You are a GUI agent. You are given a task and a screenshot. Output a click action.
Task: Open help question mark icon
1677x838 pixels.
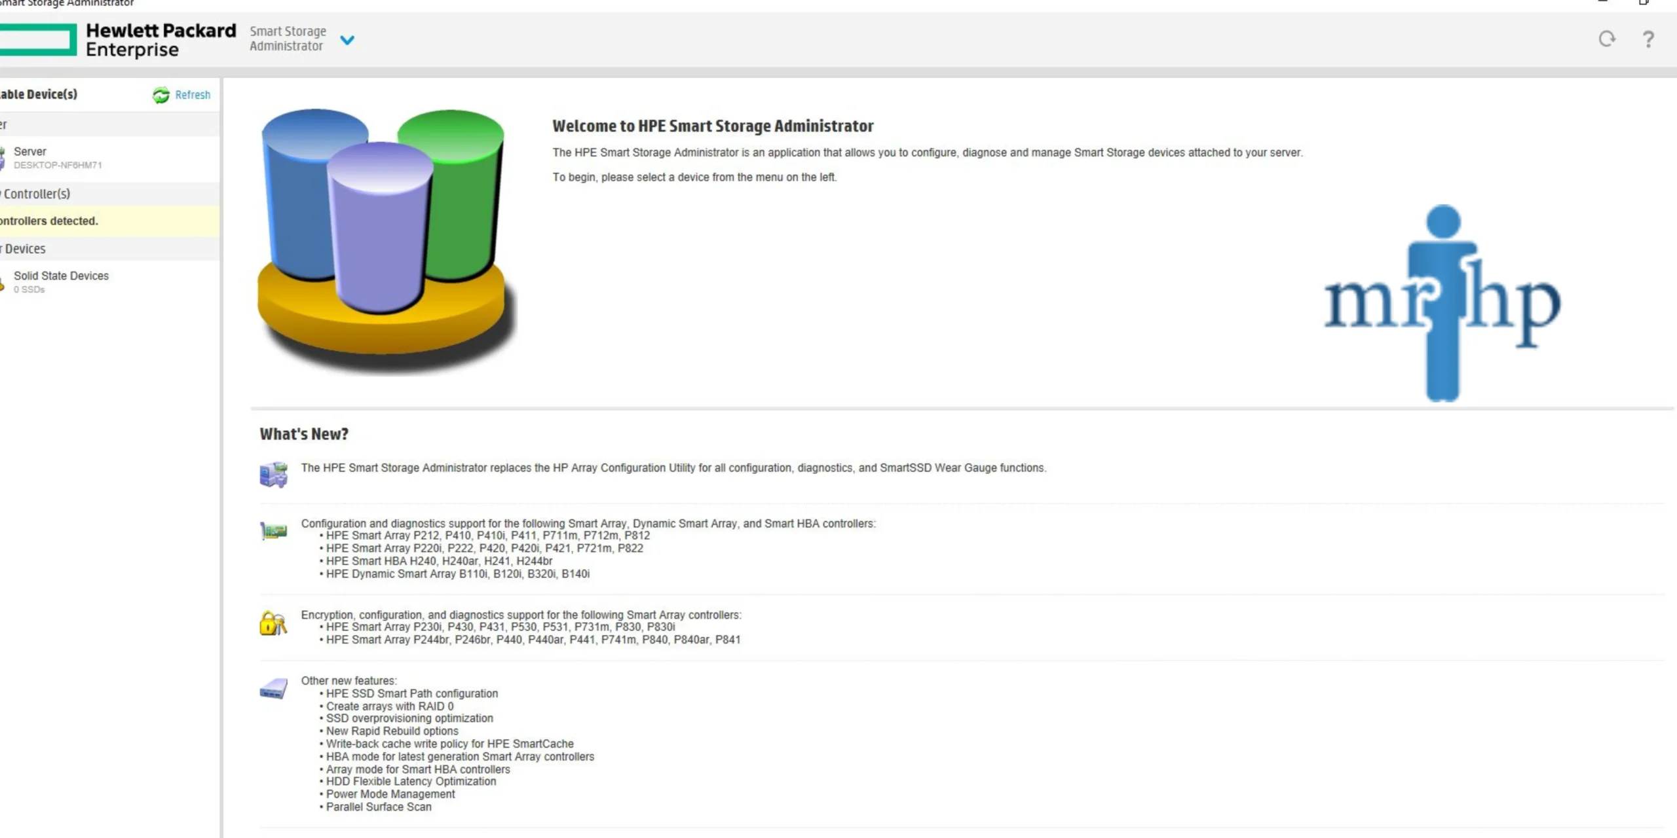[x=1648, y=39]
